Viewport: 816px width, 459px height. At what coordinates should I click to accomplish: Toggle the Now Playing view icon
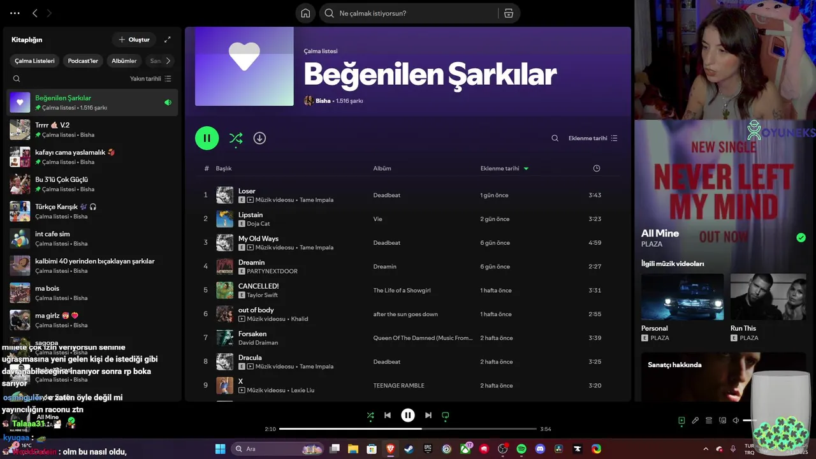[681, 421]
